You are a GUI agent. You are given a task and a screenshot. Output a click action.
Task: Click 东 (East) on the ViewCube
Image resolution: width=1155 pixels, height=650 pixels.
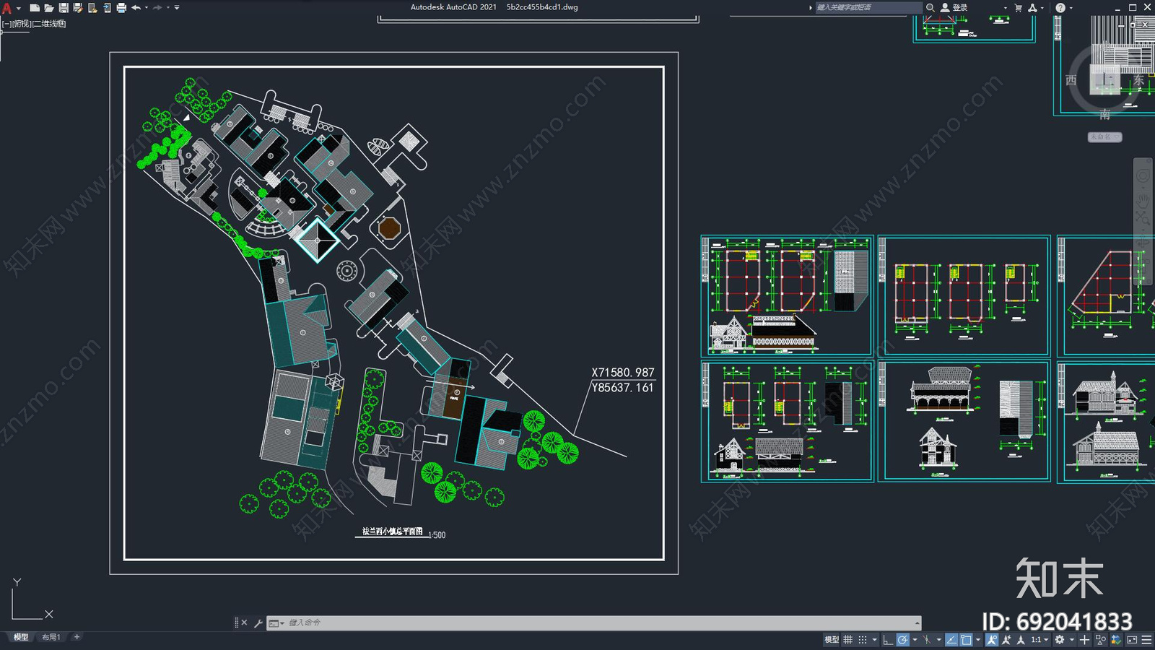pyautogui.click(x=1138, y=80)
